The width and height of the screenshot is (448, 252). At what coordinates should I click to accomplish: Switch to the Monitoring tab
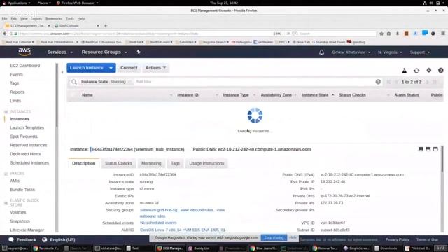pos(151,163)
